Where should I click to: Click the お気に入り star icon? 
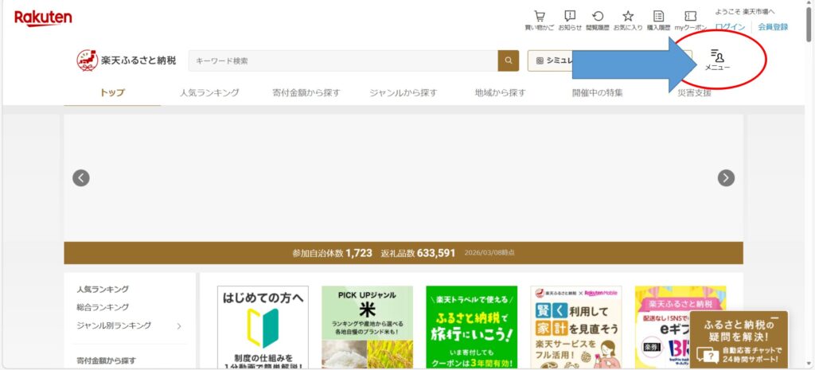click(x=627, y=17)
